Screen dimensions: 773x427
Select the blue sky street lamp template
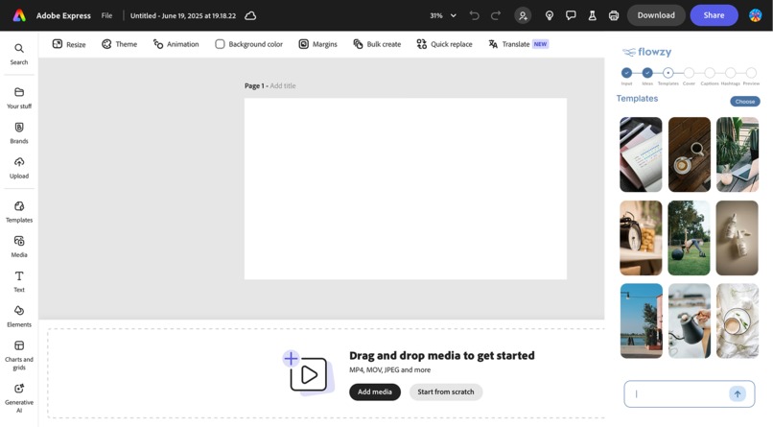[x=641, y=320]
